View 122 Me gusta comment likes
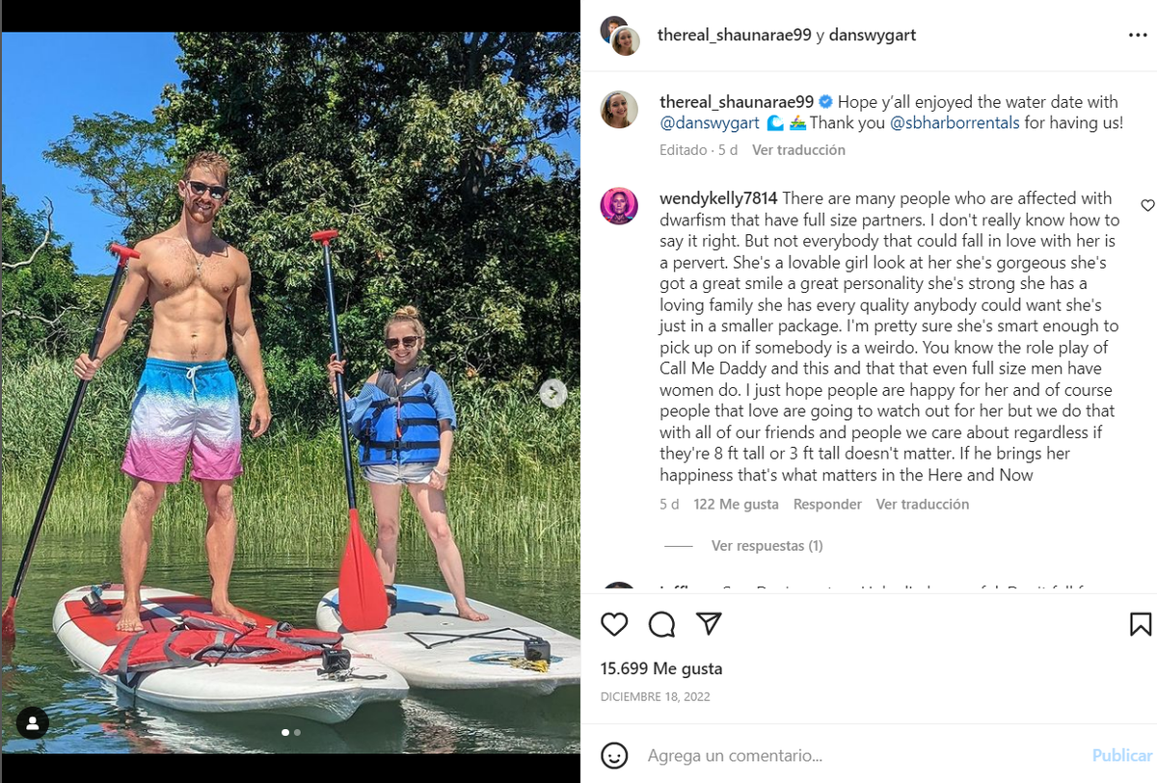This screenshot has width=1157, height=783. pyautogui.click(x=736, y=504)
